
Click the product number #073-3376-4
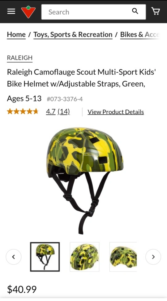(65, 99)
